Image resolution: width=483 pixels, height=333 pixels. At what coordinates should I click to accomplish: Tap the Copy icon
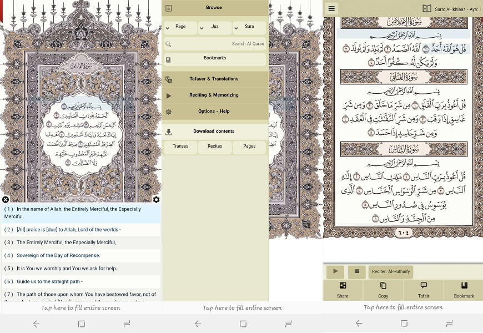point(383,286)
